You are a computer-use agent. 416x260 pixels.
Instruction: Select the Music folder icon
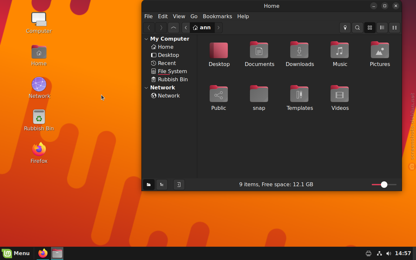tap(340, 50)
